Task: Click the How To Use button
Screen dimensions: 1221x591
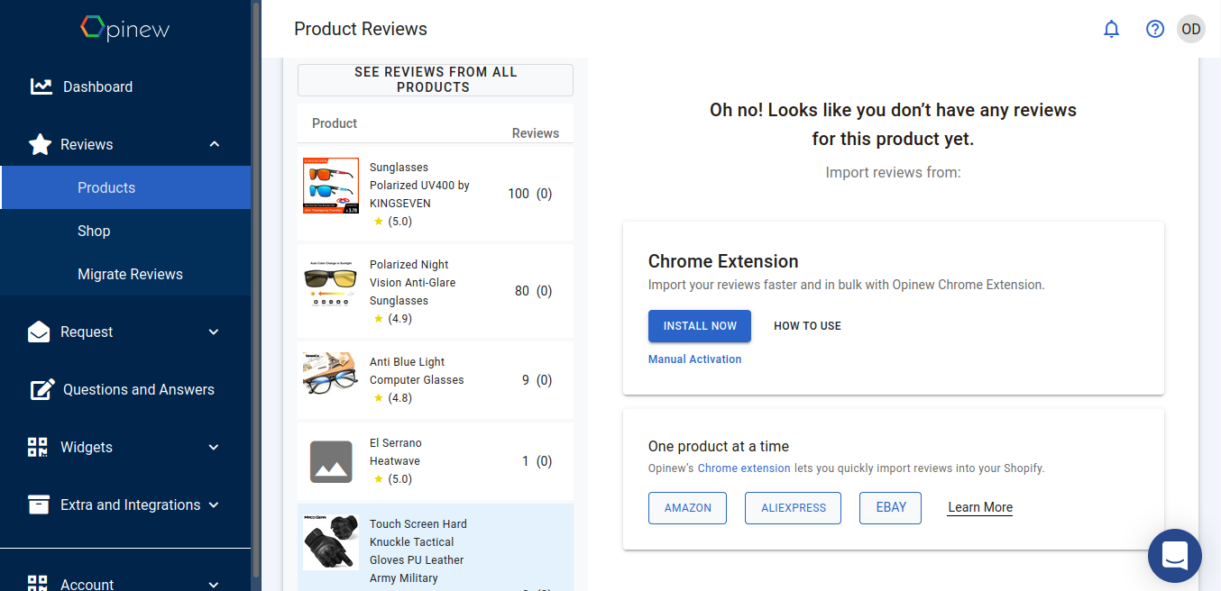Action: [x=807, y=325]
